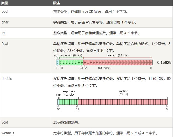Select the bool type cell
The width and height of the screenshot is (173, 137).
tap(26, 11)
